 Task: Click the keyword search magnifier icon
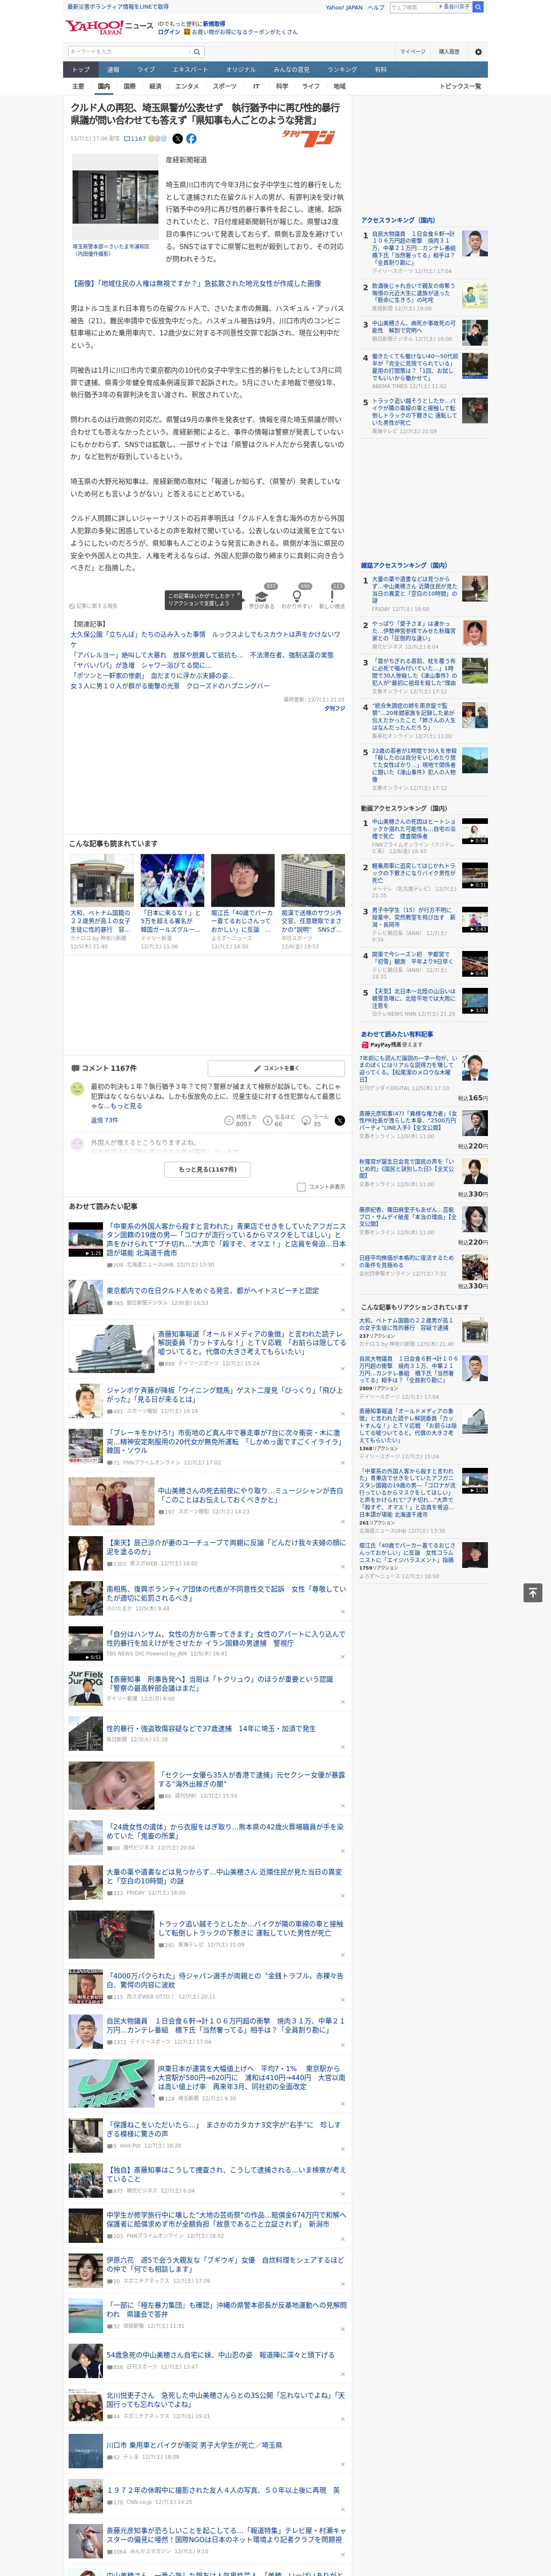[197, 52]
